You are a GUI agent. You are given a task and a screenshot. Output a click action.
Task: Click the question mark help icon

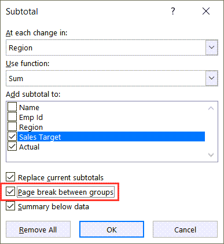point(173,11)
